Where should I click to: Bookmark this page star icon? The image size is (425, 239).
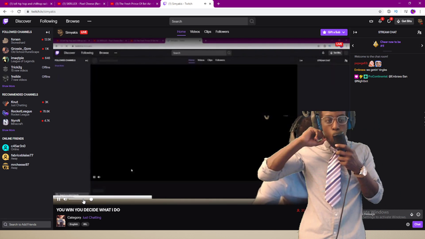pyautogui.click(x=380, y=12)
